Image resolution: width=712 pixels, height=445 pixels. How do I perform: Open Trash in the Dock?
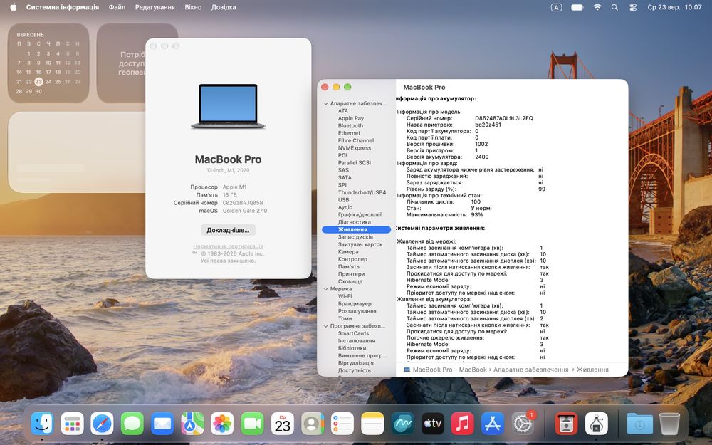pos(669,424)
